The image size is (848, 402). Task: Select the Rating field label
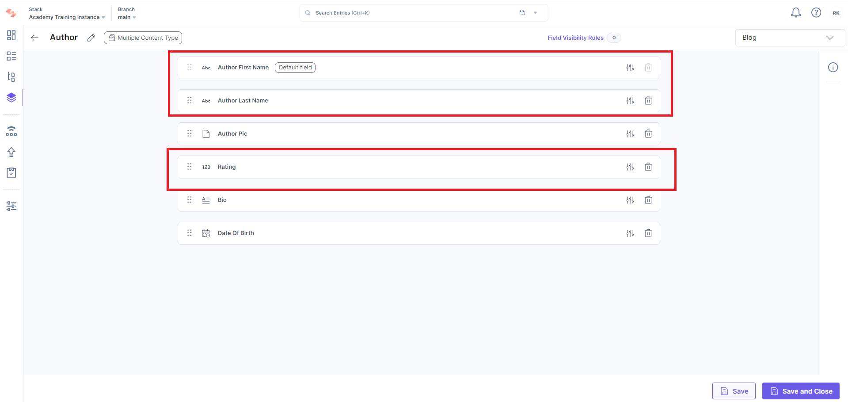(x=227, y=167)
